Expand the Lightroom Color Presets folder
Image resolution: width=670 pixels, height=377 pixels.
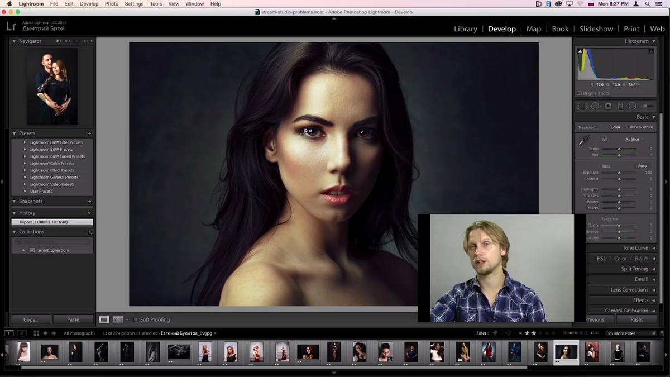(x=25, y=164)
